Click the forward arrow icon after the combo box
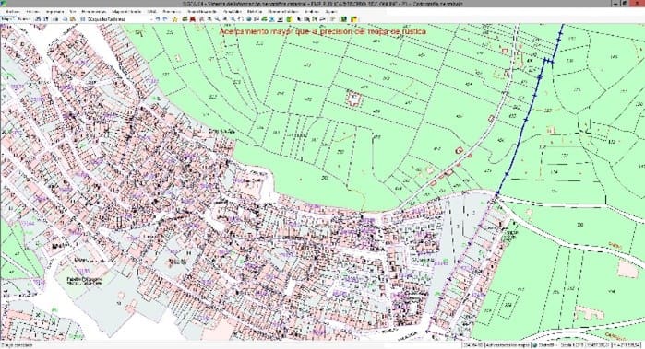This screenshot has width=645, height=349. 164,19
